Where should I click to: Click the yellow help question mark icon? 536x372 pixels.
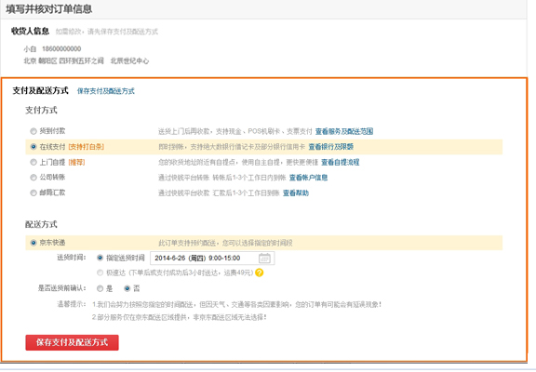tap(259, 272)
